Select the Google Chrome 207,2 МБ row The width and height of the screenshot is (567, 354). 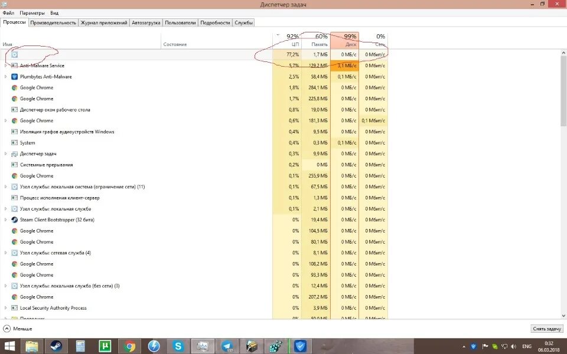click(194, 297)
